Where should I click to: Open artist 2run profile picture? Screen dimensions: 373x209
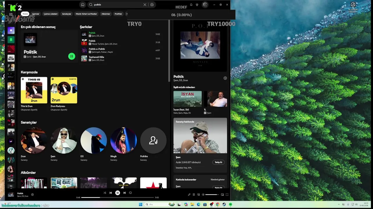(34, 140)
